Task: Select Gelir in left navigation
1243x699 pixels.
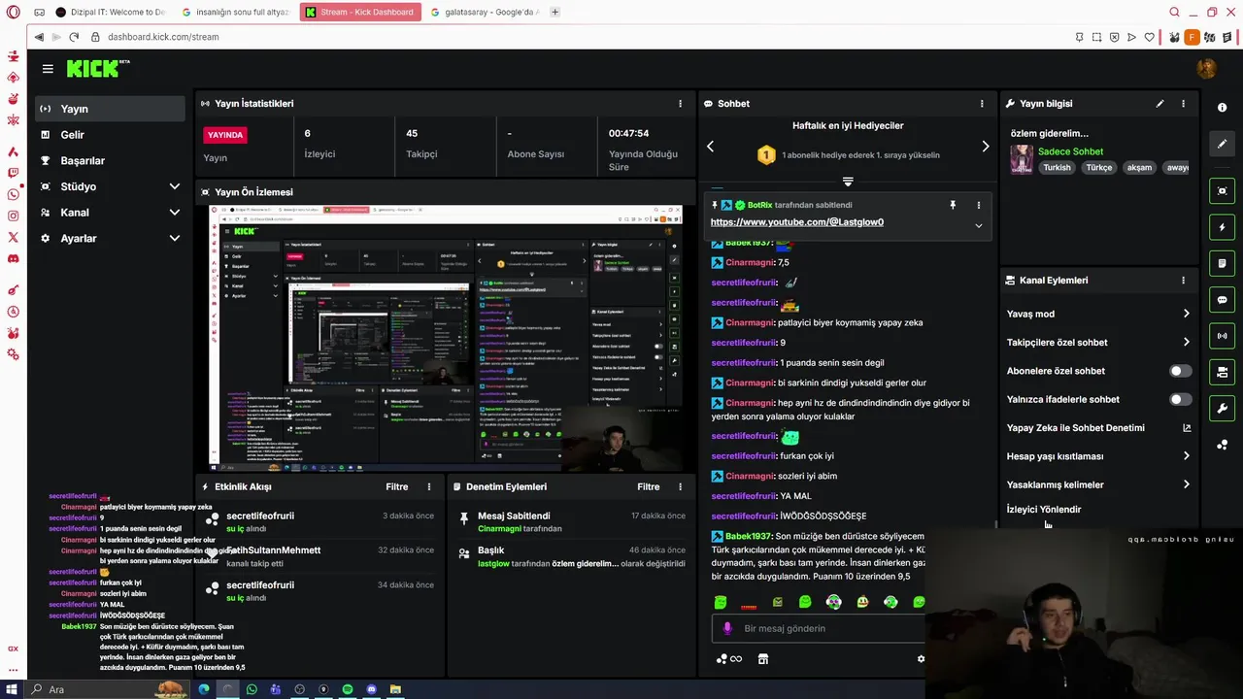Action: pyautogui.click(x=110, y=135)
